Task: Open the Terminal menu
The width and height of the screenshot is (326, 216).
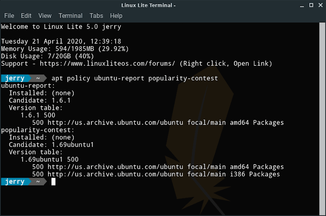Action: click(x=70, y=16)
